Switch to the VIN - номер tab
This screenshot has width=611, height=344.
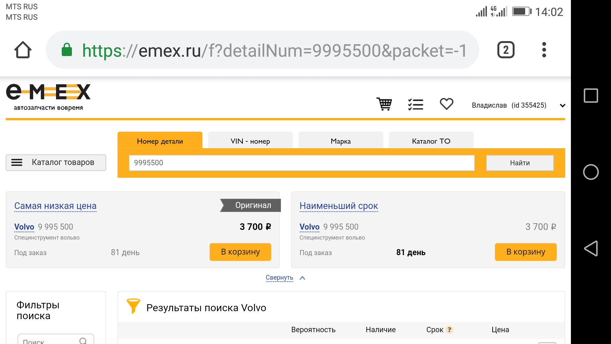tap(250, 140)
